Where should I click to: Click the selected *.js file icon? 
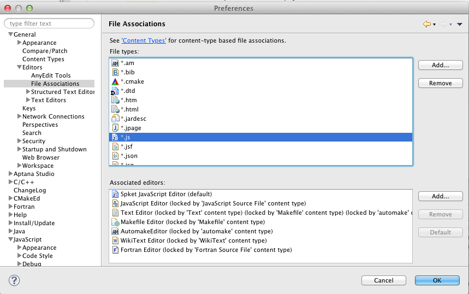tap(115, 137)
